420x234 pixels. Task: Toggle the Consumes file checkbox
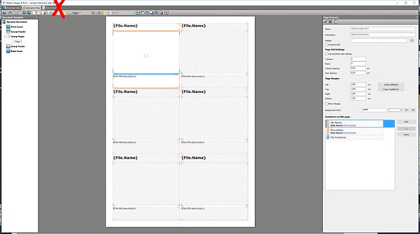327,45
